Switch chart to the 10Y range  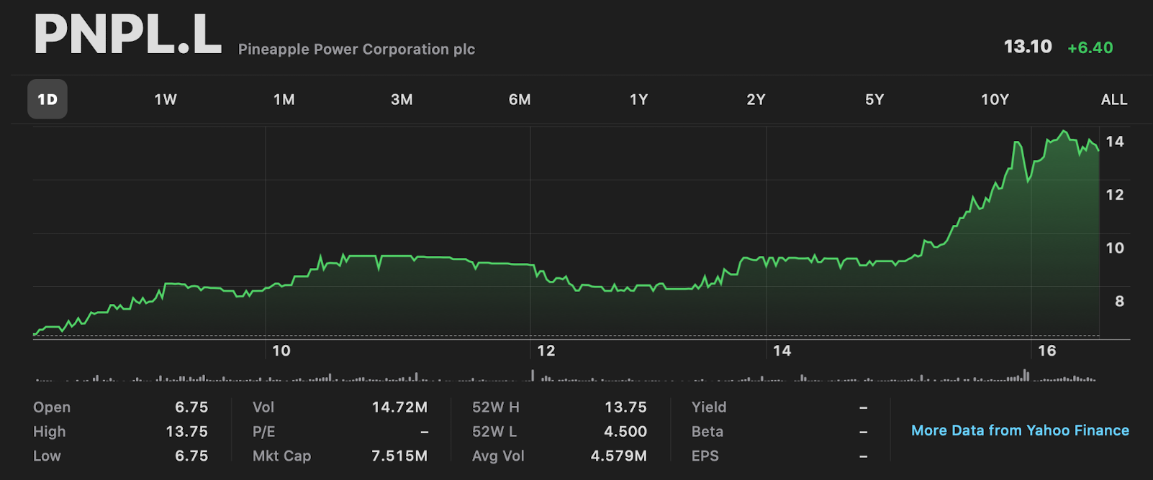pos(995,100)
